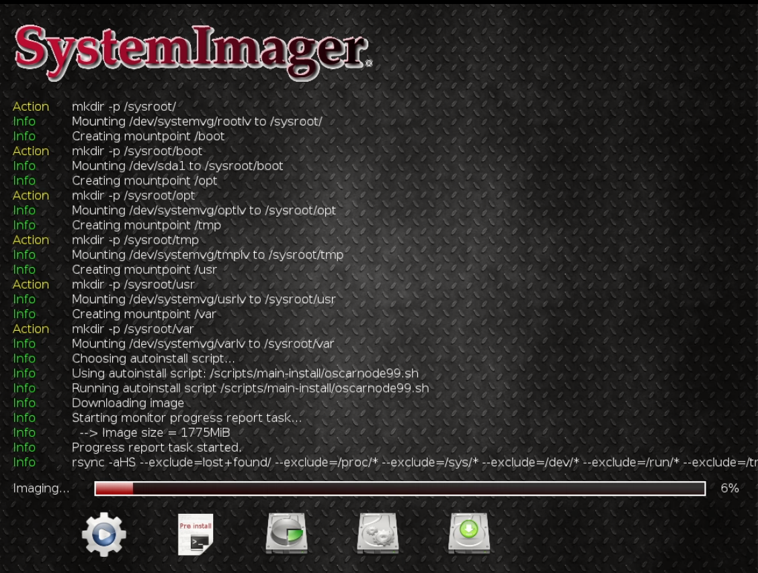Click the 'mkdir -p /sysroot/' log line
The width and height of the screenshot is (758, 573).
coord(124,107)
